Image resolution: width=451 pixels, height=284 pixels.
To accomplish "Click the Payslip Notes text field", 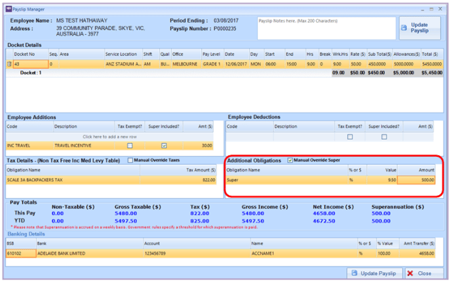I will click(326, 28).
